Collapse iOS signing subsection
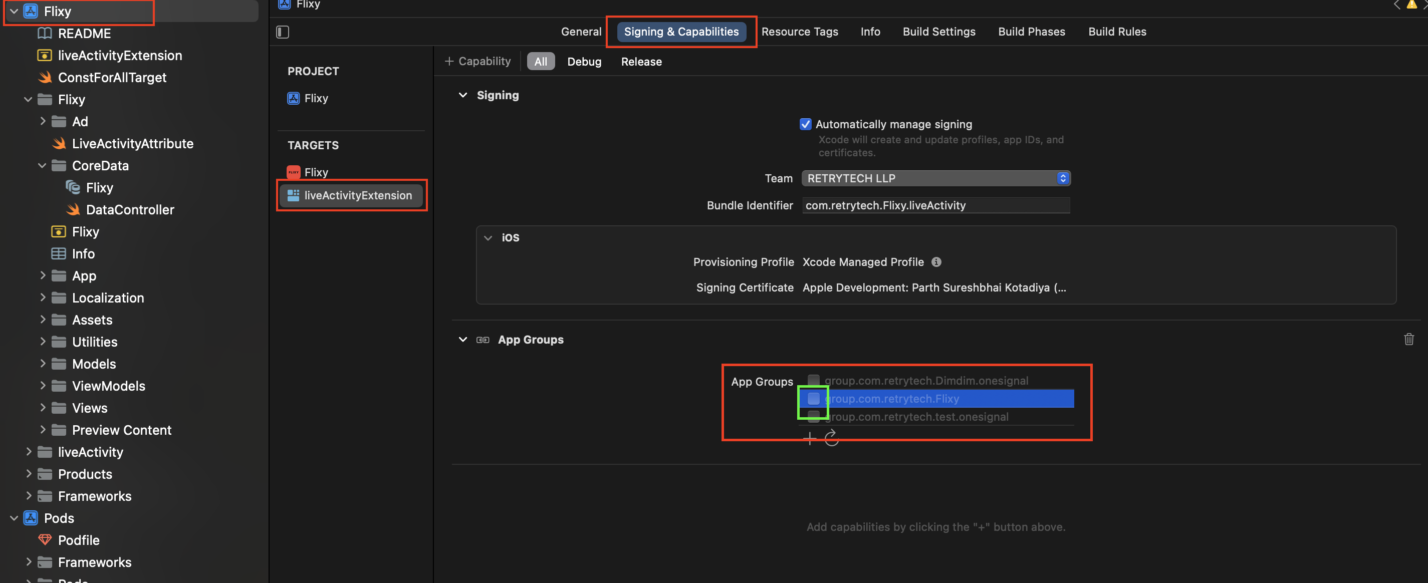 click(488, 238)
